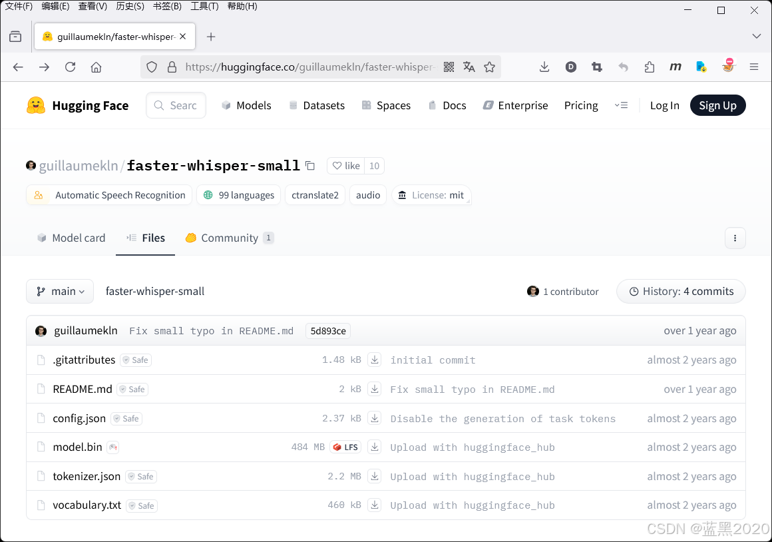Image resolution: width=772 pixels, height=542 pixels.
Task: Open the browser hamburger menu
Action: [x=754, y=67]
